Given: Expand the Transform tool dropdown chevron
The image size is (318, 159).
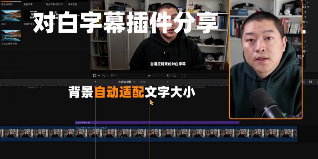Looking at the screenshot, I should point(99,76).
